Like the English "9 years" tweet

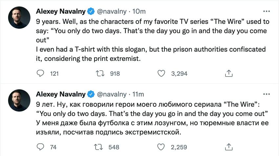pos(161,74)
